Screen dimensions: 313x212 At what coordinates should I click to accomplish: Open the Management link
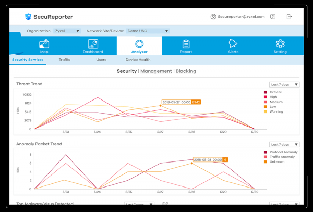click(156, 71)
